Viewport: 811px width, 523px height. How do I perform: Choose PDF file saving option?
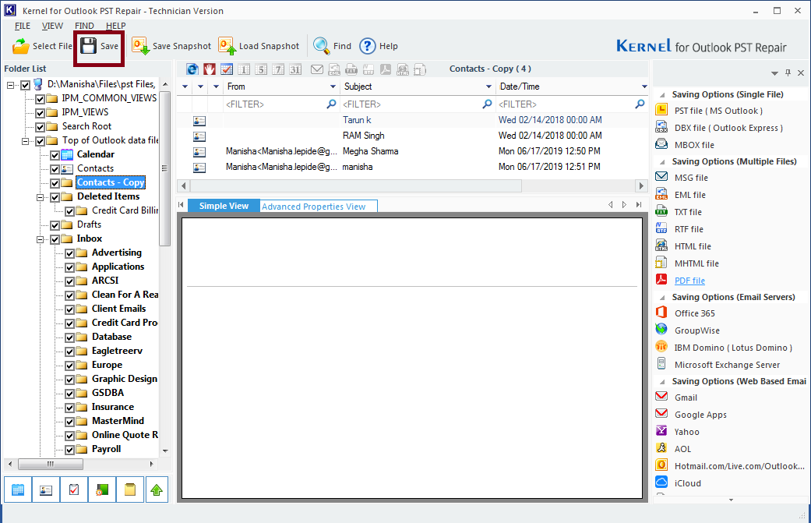click(689, 281)
